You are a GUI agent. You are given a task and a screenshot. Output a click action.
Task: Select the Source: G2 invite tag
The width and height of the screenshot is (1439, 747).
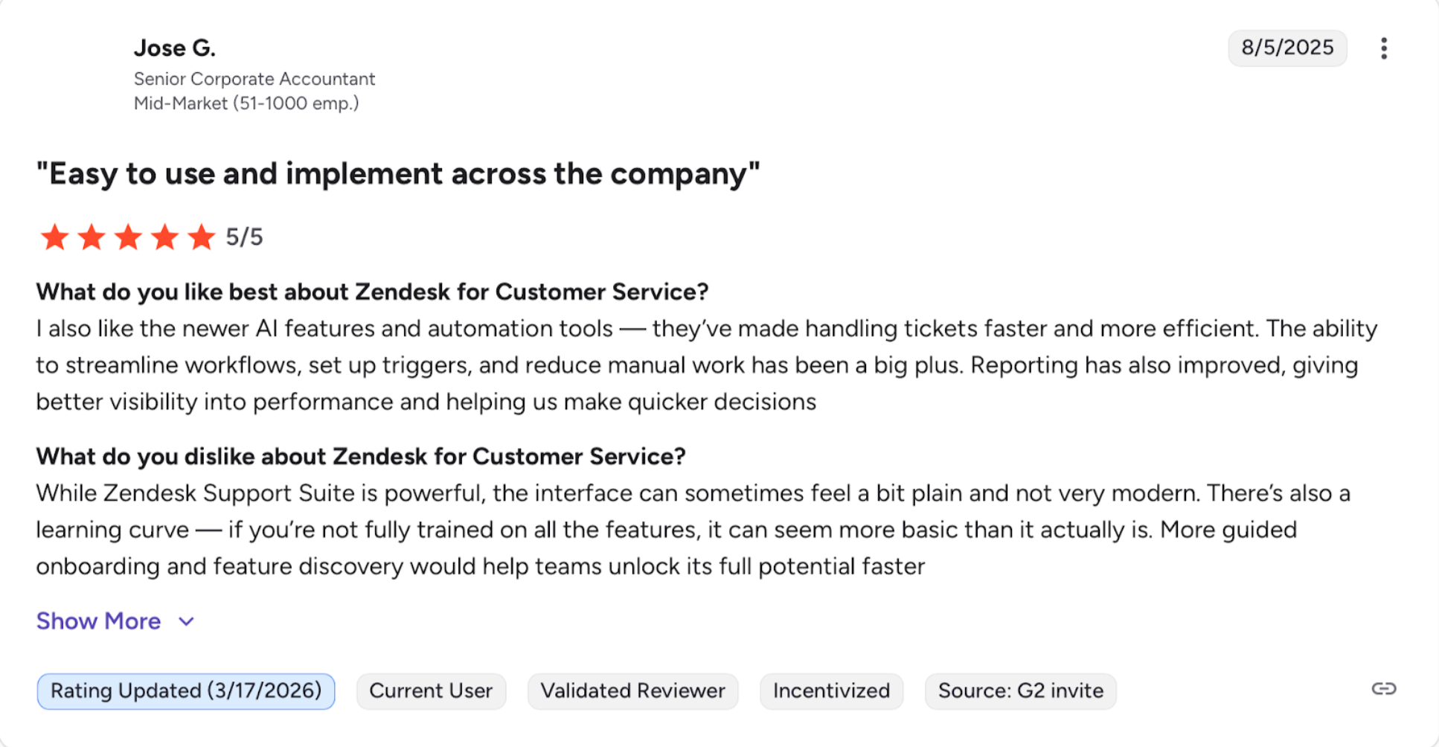(1020, 691)
